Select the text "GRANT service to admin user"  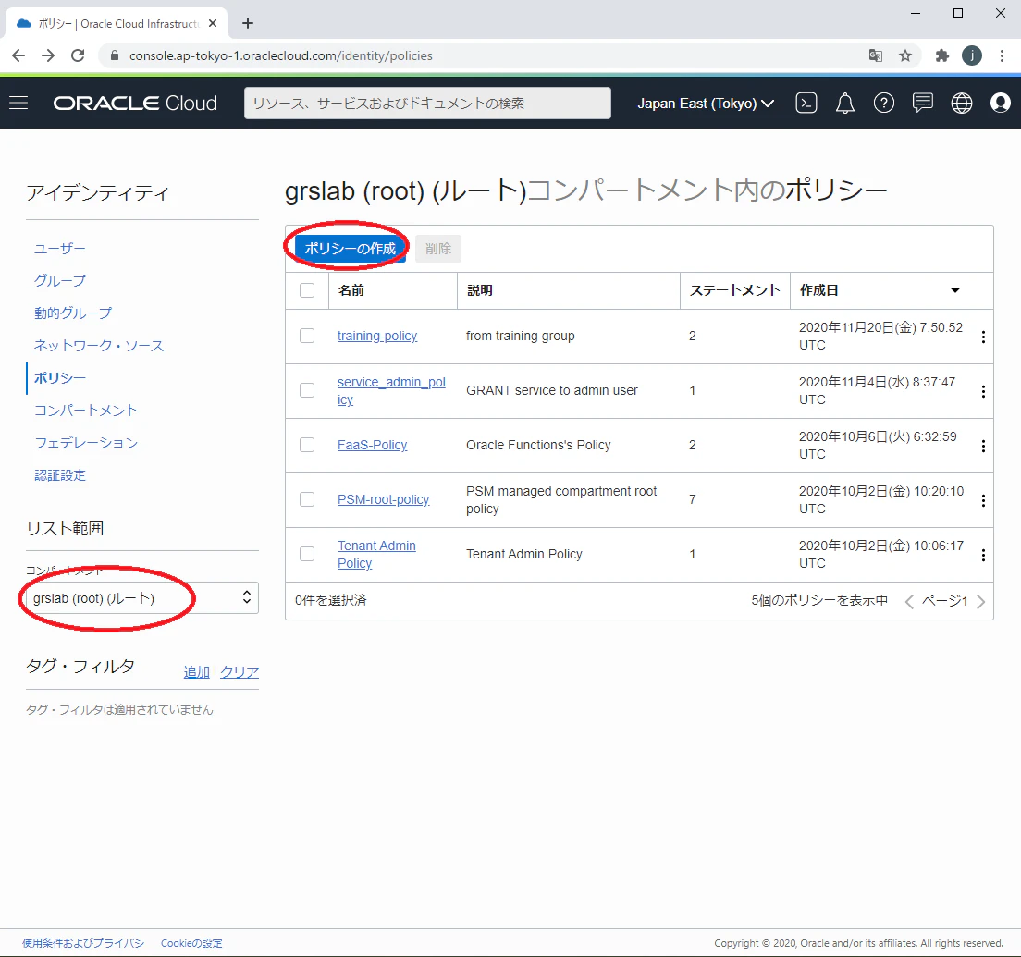point(551,390)
